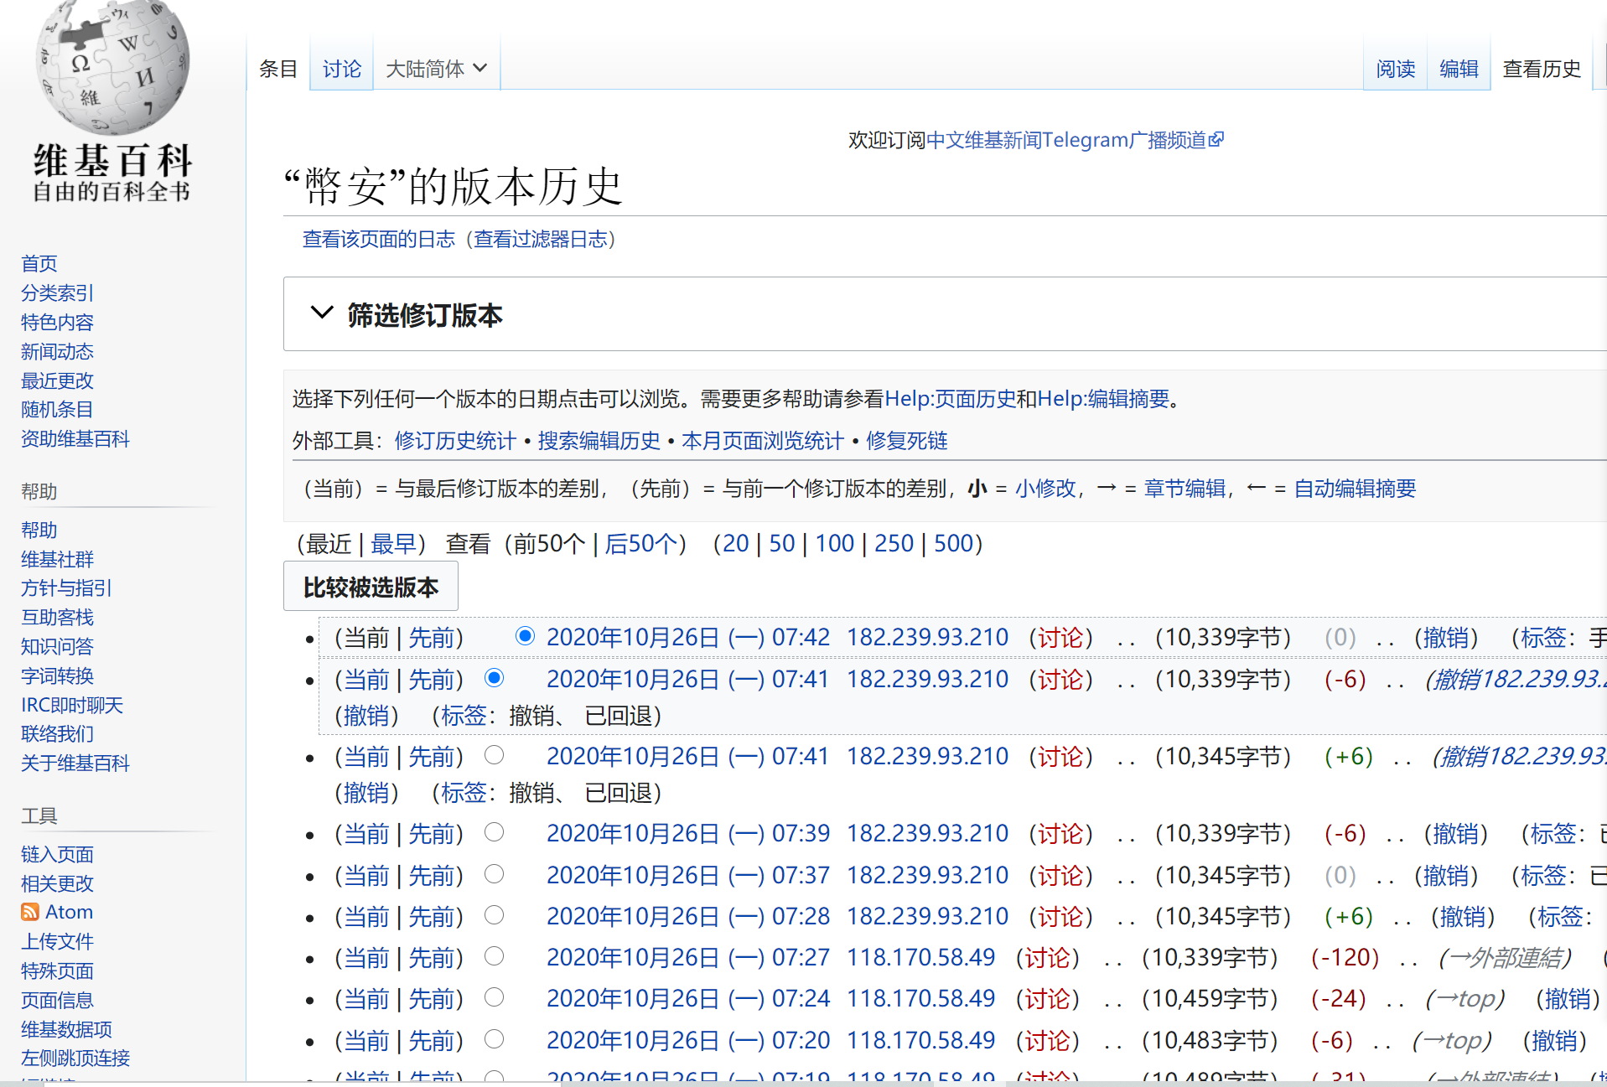Show 100 revisions per page

coord(834,543)
